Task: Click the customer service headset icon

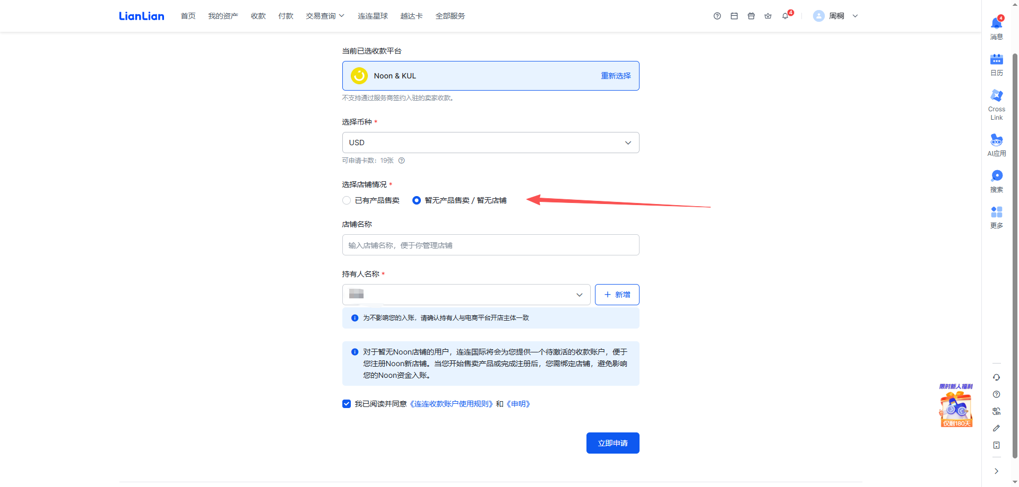Action: click(997, 377)
